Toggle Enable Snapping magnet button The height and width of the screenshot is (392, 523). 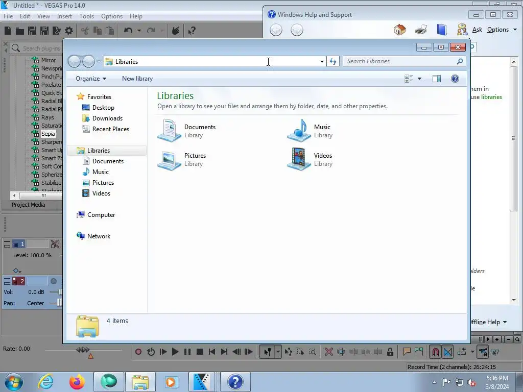point(435,352)
